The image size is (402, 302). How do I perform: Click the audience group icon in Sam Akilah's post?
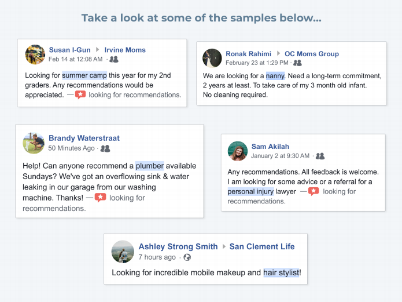point(320,156)
